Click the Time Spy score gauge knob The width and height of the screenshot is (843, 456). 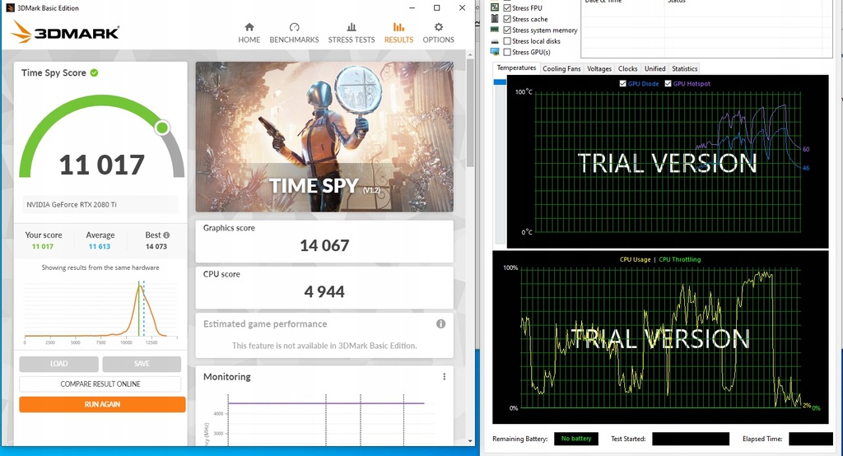[162, 128]
